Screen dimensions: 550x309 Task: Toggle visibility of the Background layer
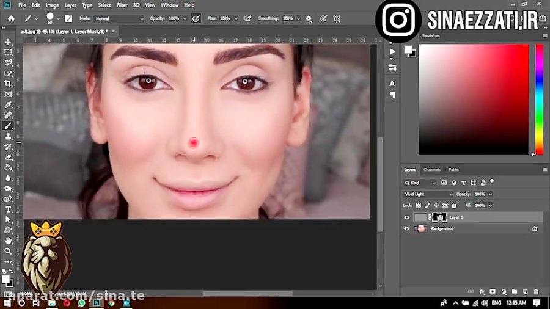407,229
